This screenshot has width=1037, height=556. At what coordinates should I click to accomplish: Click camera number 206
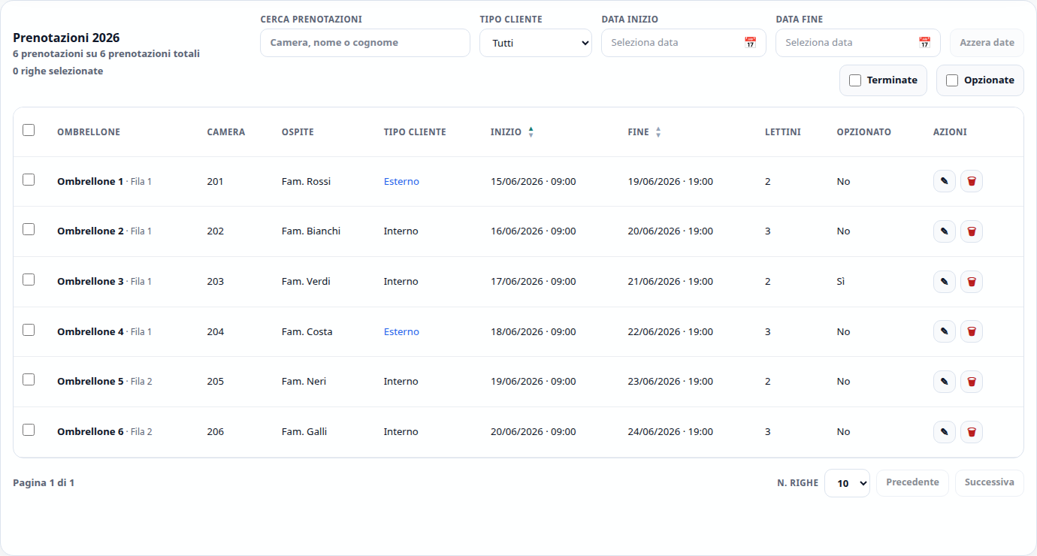[x=216, y=432]
